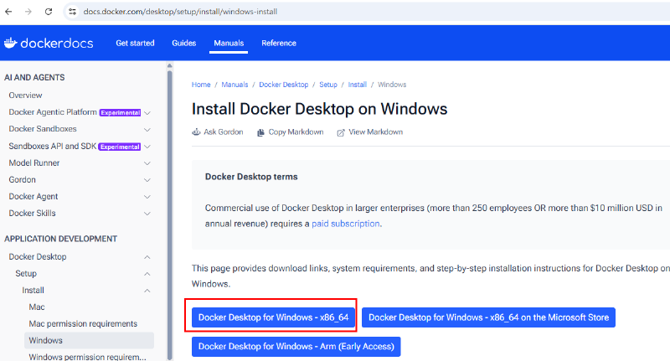The image size is (670, 361).
Task: Click the Copy Markdown text
Action: pyautogui.click(x=296, y=132)
